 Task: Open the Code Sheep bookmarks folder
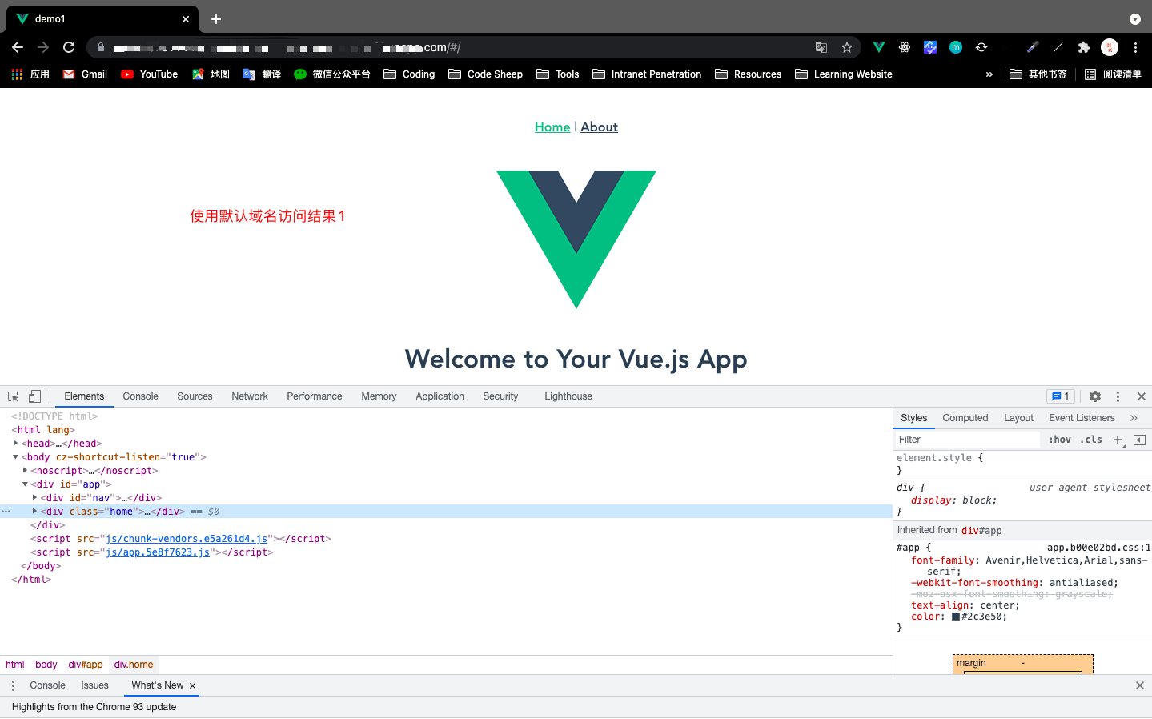pyautogui.click(x=486, y=74)
